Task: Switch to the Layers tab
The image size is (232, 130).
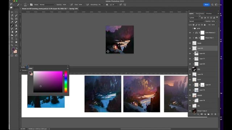Action: click(191, 14)
